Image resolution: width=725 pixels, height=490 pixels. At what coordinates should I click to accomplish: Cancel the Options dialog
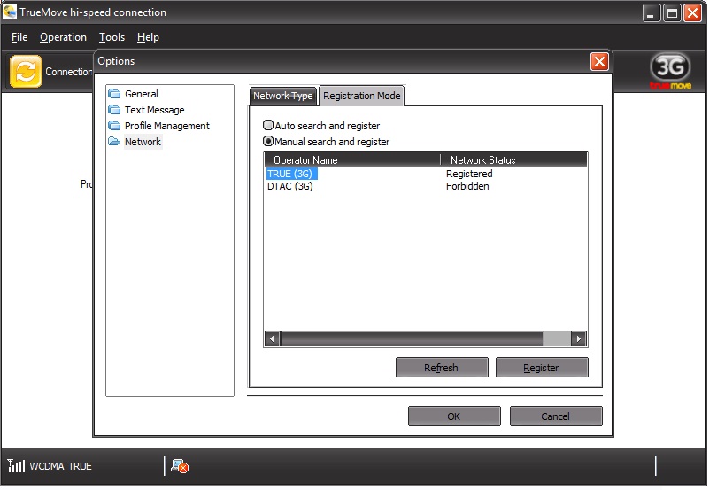[x=556, y=416]
